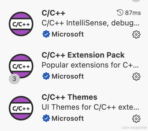Click the C/C++ Extension Pack purple logo

tap(21, 66)
